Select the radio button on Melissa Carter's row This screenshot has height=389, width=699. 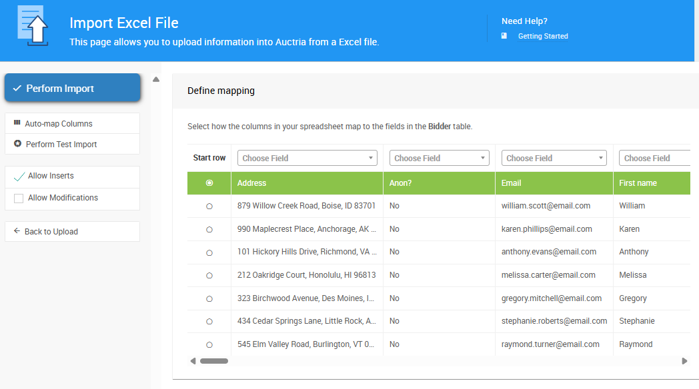coord(209,275)
